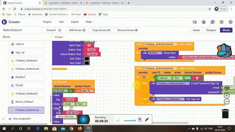Select the referral component

pyautogui.click(x=26, y=44)
